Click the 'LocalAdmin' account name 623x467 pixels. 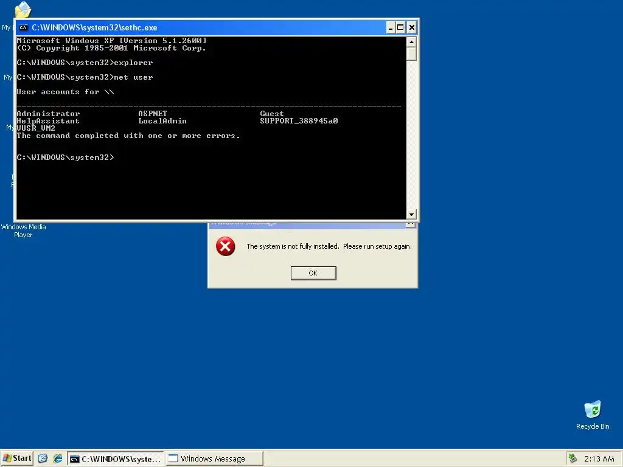pos(162,121)
